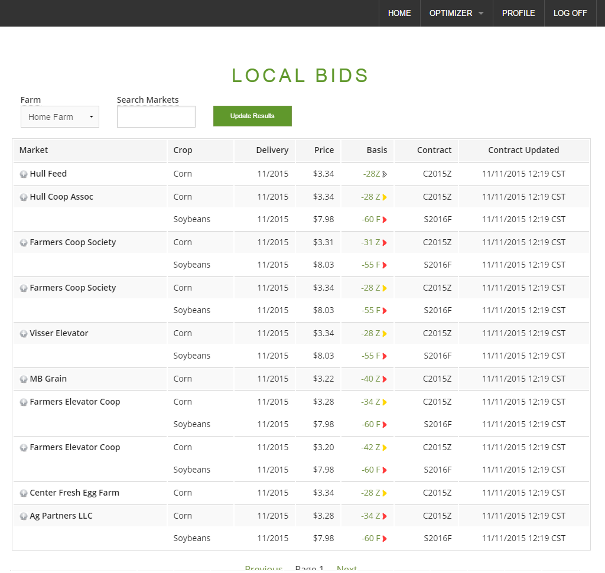Expand the Visser Elevator market row

[x=24, y=334]
